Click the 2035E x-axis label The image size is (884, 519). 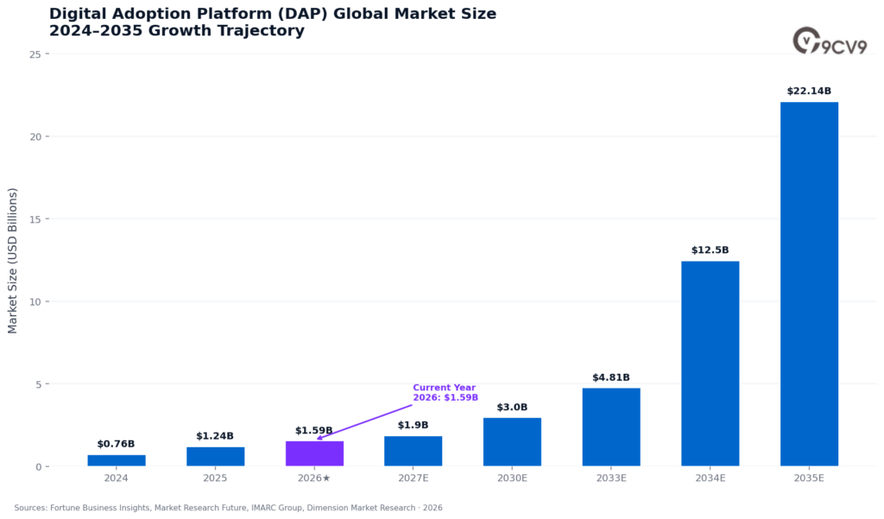(809, 478)
